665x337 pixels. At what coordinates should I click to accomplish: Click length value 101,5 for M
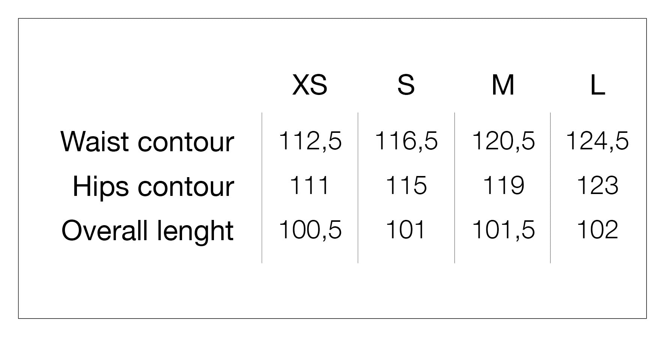(503, 230)
